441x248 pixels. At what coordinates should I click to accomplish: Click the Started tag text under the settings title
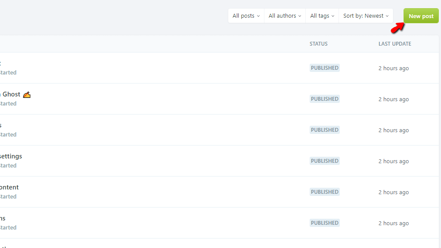click(x=8, y=166)
